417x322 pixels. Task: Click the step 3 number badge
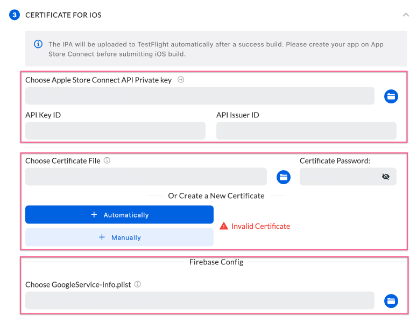[15, 15]
